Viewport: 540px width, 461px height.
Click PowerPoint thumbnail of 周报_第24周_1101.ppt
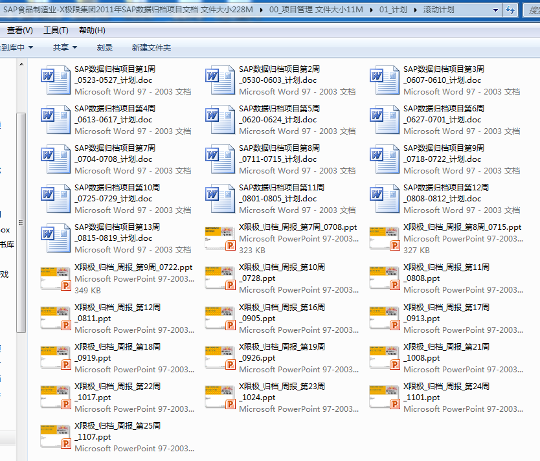click(x=385, y=398)
